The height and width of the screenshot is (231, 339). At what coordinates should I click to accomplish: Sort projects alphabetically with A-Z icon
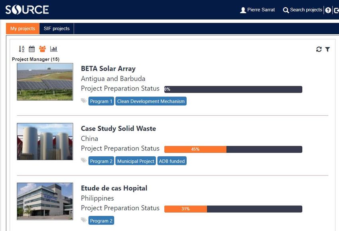coord(22,49)
